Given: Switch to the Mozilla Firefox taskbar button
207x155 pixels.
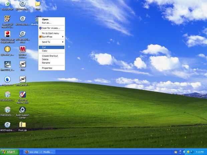Looking at the screenshot, I should point(40,152).
